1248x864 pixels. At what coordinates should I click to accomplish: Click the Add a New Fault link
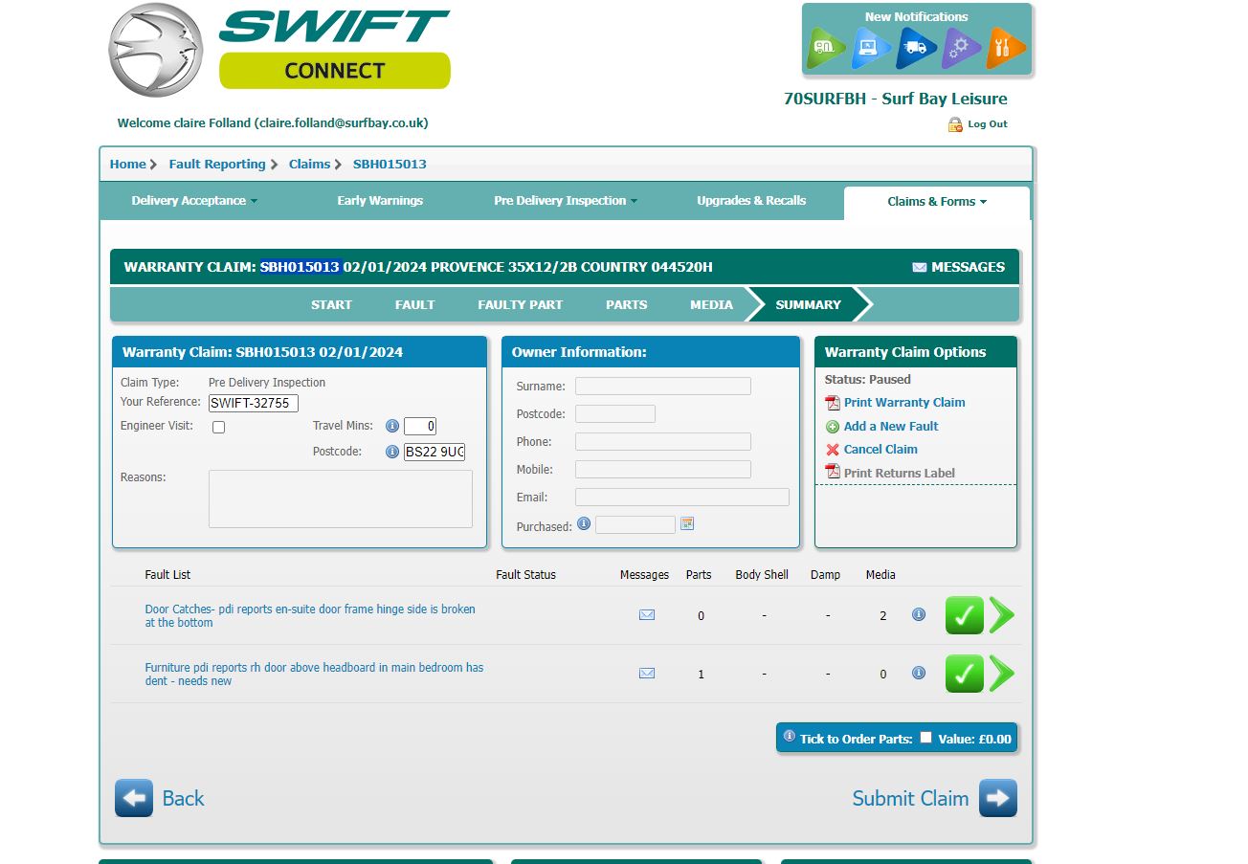(891, 427)
